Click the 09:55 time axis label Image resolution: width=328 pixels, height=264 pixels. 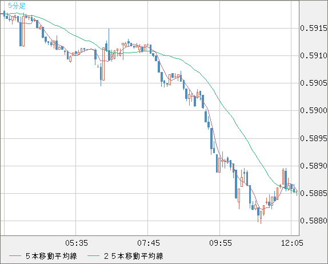221,243
